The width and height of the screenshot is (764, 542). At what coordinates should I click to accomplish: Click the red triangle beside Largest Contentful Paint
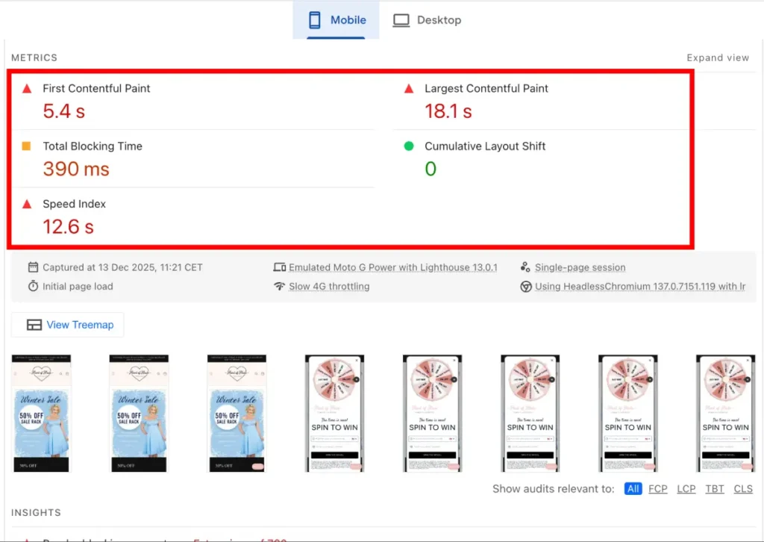pos(408,89)
